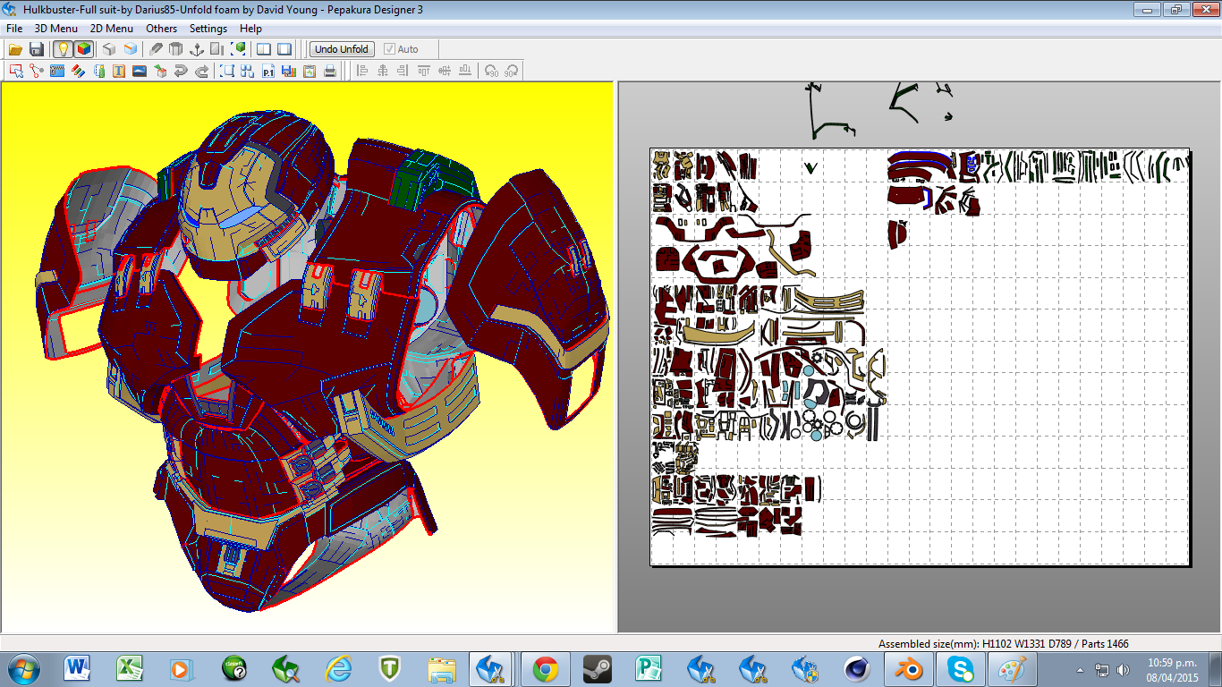The image size is (1222, 687).
Task: Select the join/disjoin edges tool icon
Action: (37, 71)
